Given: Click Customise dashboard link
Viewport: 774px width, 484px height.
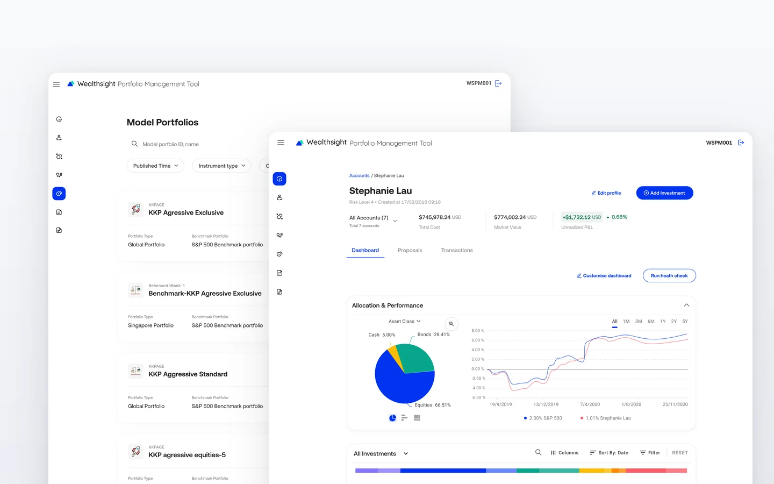Looking at the screenshot, I should coord(604,276).
